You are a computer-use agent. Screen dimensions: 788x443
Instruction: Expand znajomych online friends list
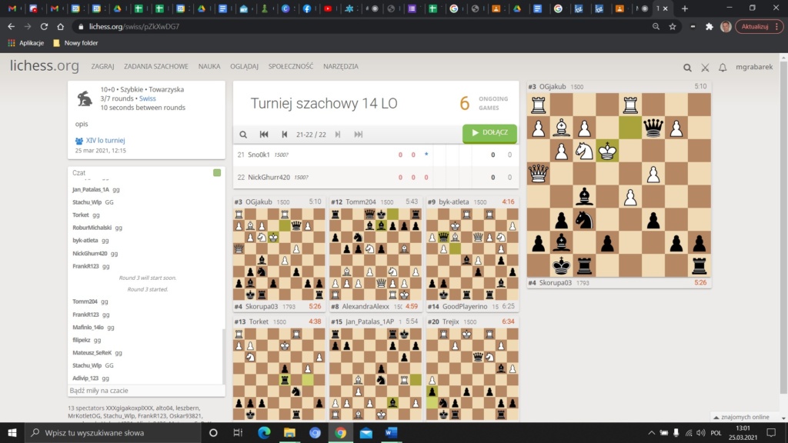coord(740,417)
